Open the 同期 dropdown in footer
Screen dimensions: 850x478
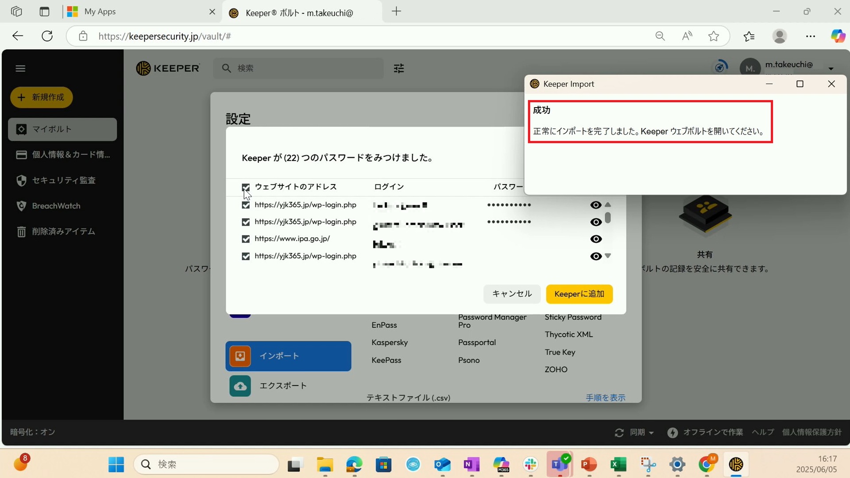pos(641,432)
